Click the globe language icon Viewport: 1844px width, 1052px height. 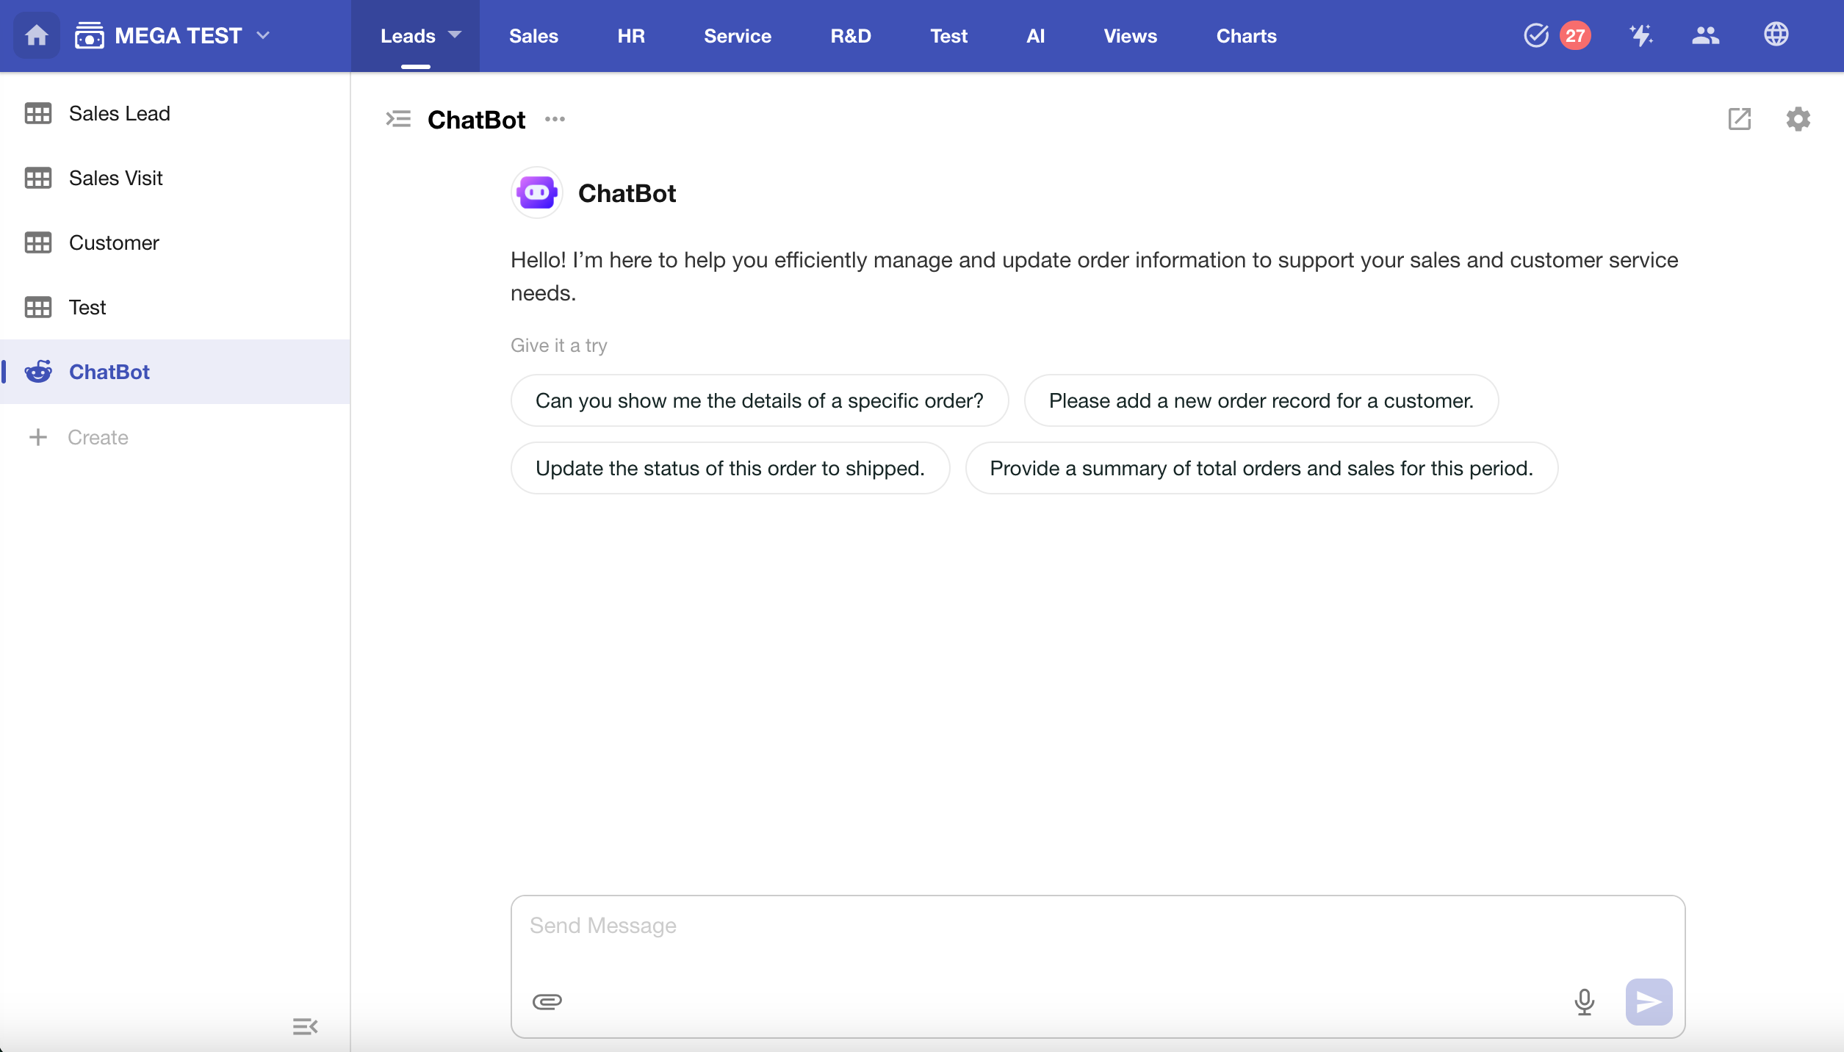[1776, 35]
